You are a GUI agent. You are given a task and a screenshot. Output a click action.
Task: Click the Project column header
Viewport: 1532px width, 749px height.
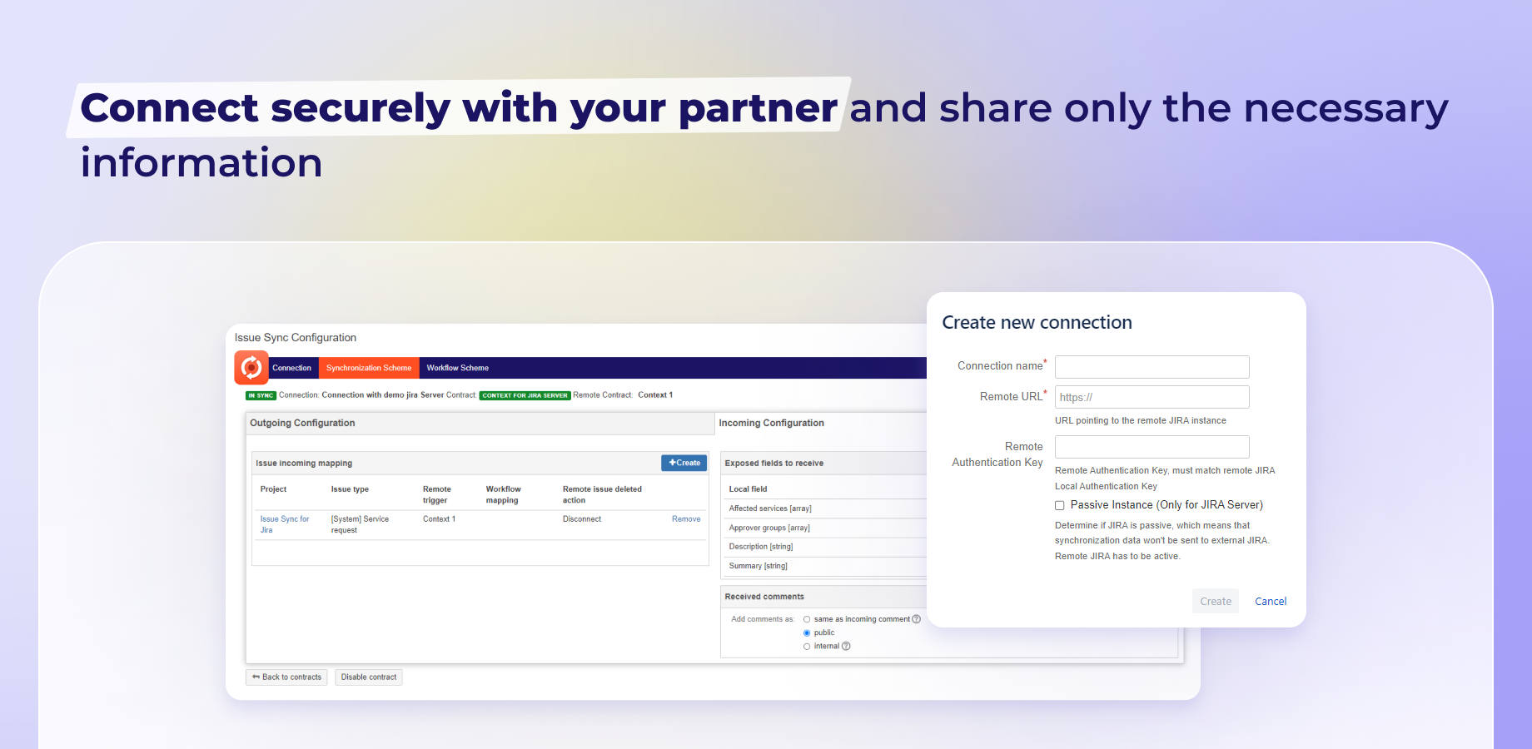coord(273,489)
